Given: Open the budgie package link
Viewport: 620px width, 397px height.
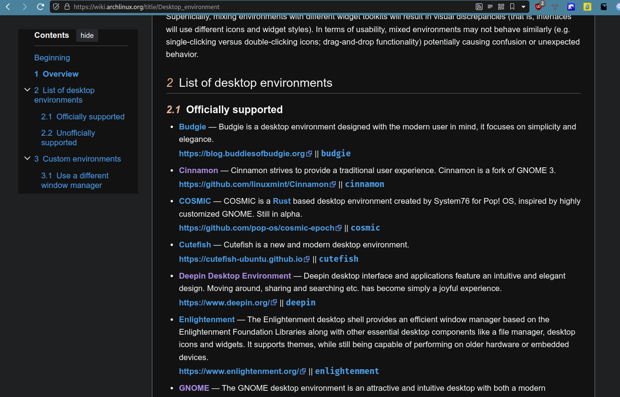Looking at the screenshot, I should (336, 153).
